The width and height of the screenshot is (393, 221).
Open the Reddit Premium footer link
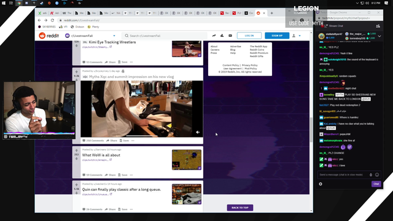(x=259, y=53)
